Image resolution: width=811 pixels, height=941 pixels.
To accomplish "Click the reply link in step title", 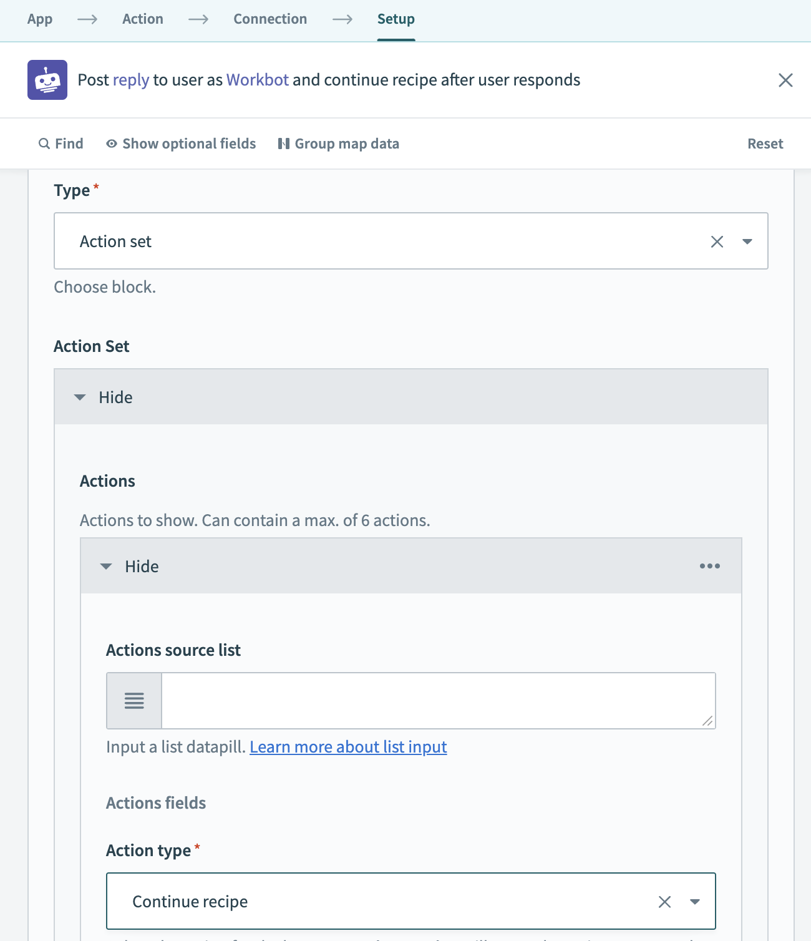I will point(131,80).
